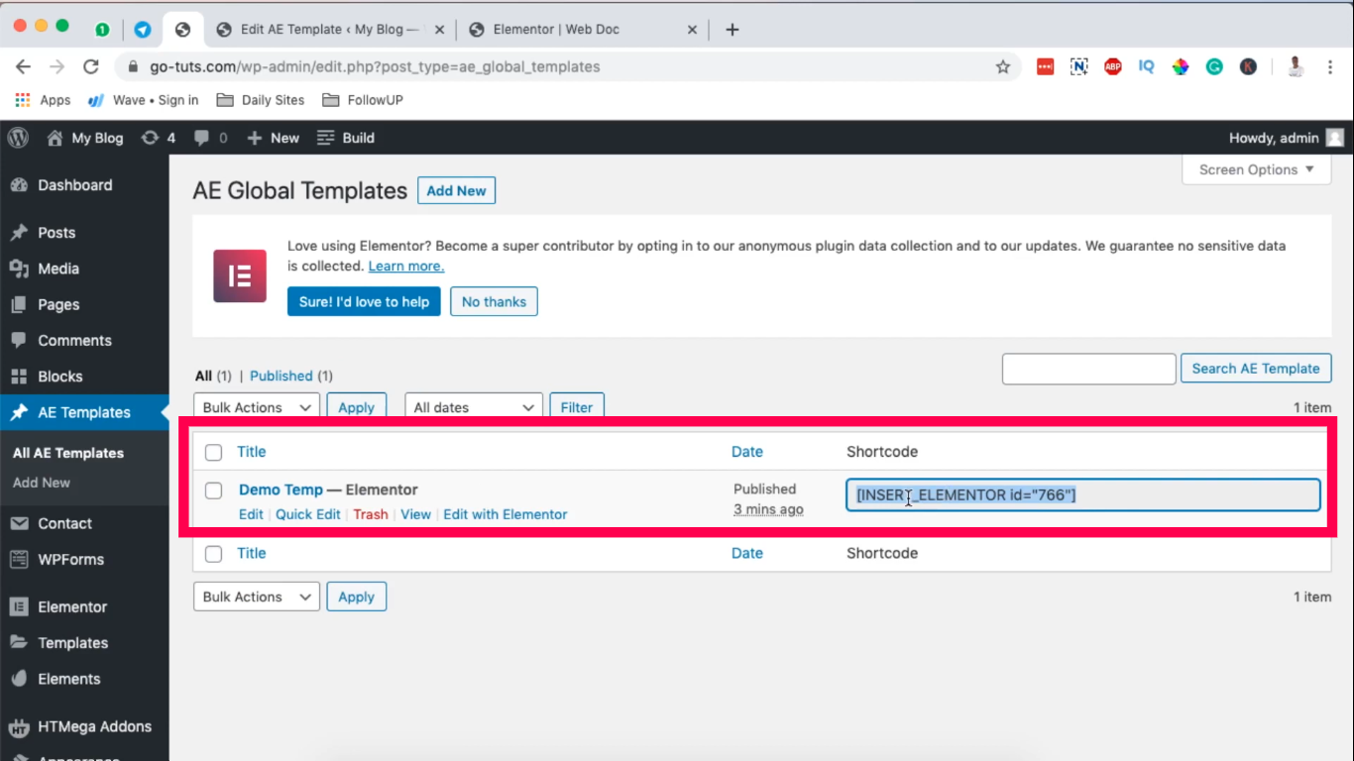Click Sure! I'd love to help
The height and width of the screenshot is (761, 1354).
pos(364,301)
